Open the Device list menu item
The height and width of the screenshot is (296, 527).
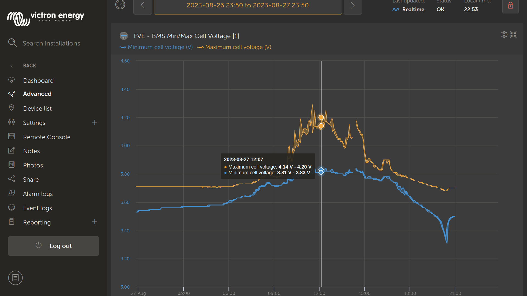(37, 109)
